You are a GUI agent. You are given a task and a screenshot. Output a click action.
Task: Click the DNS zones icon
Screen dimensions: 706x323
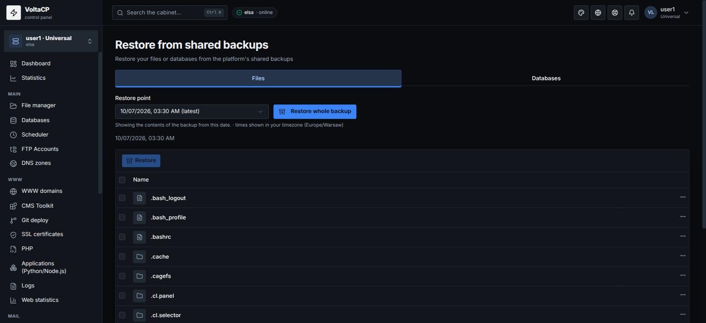14,163
